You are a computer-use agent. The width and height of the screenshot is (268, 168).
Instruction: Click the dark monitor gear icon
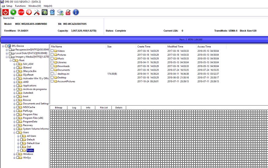[44, 12]
